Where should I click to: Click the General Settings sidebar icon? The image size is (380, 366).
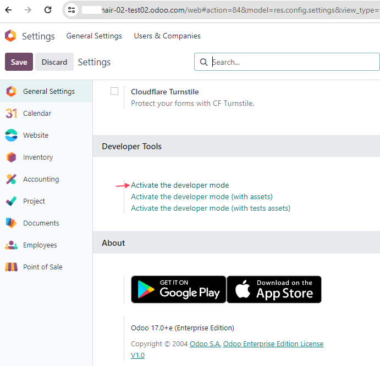11,92
